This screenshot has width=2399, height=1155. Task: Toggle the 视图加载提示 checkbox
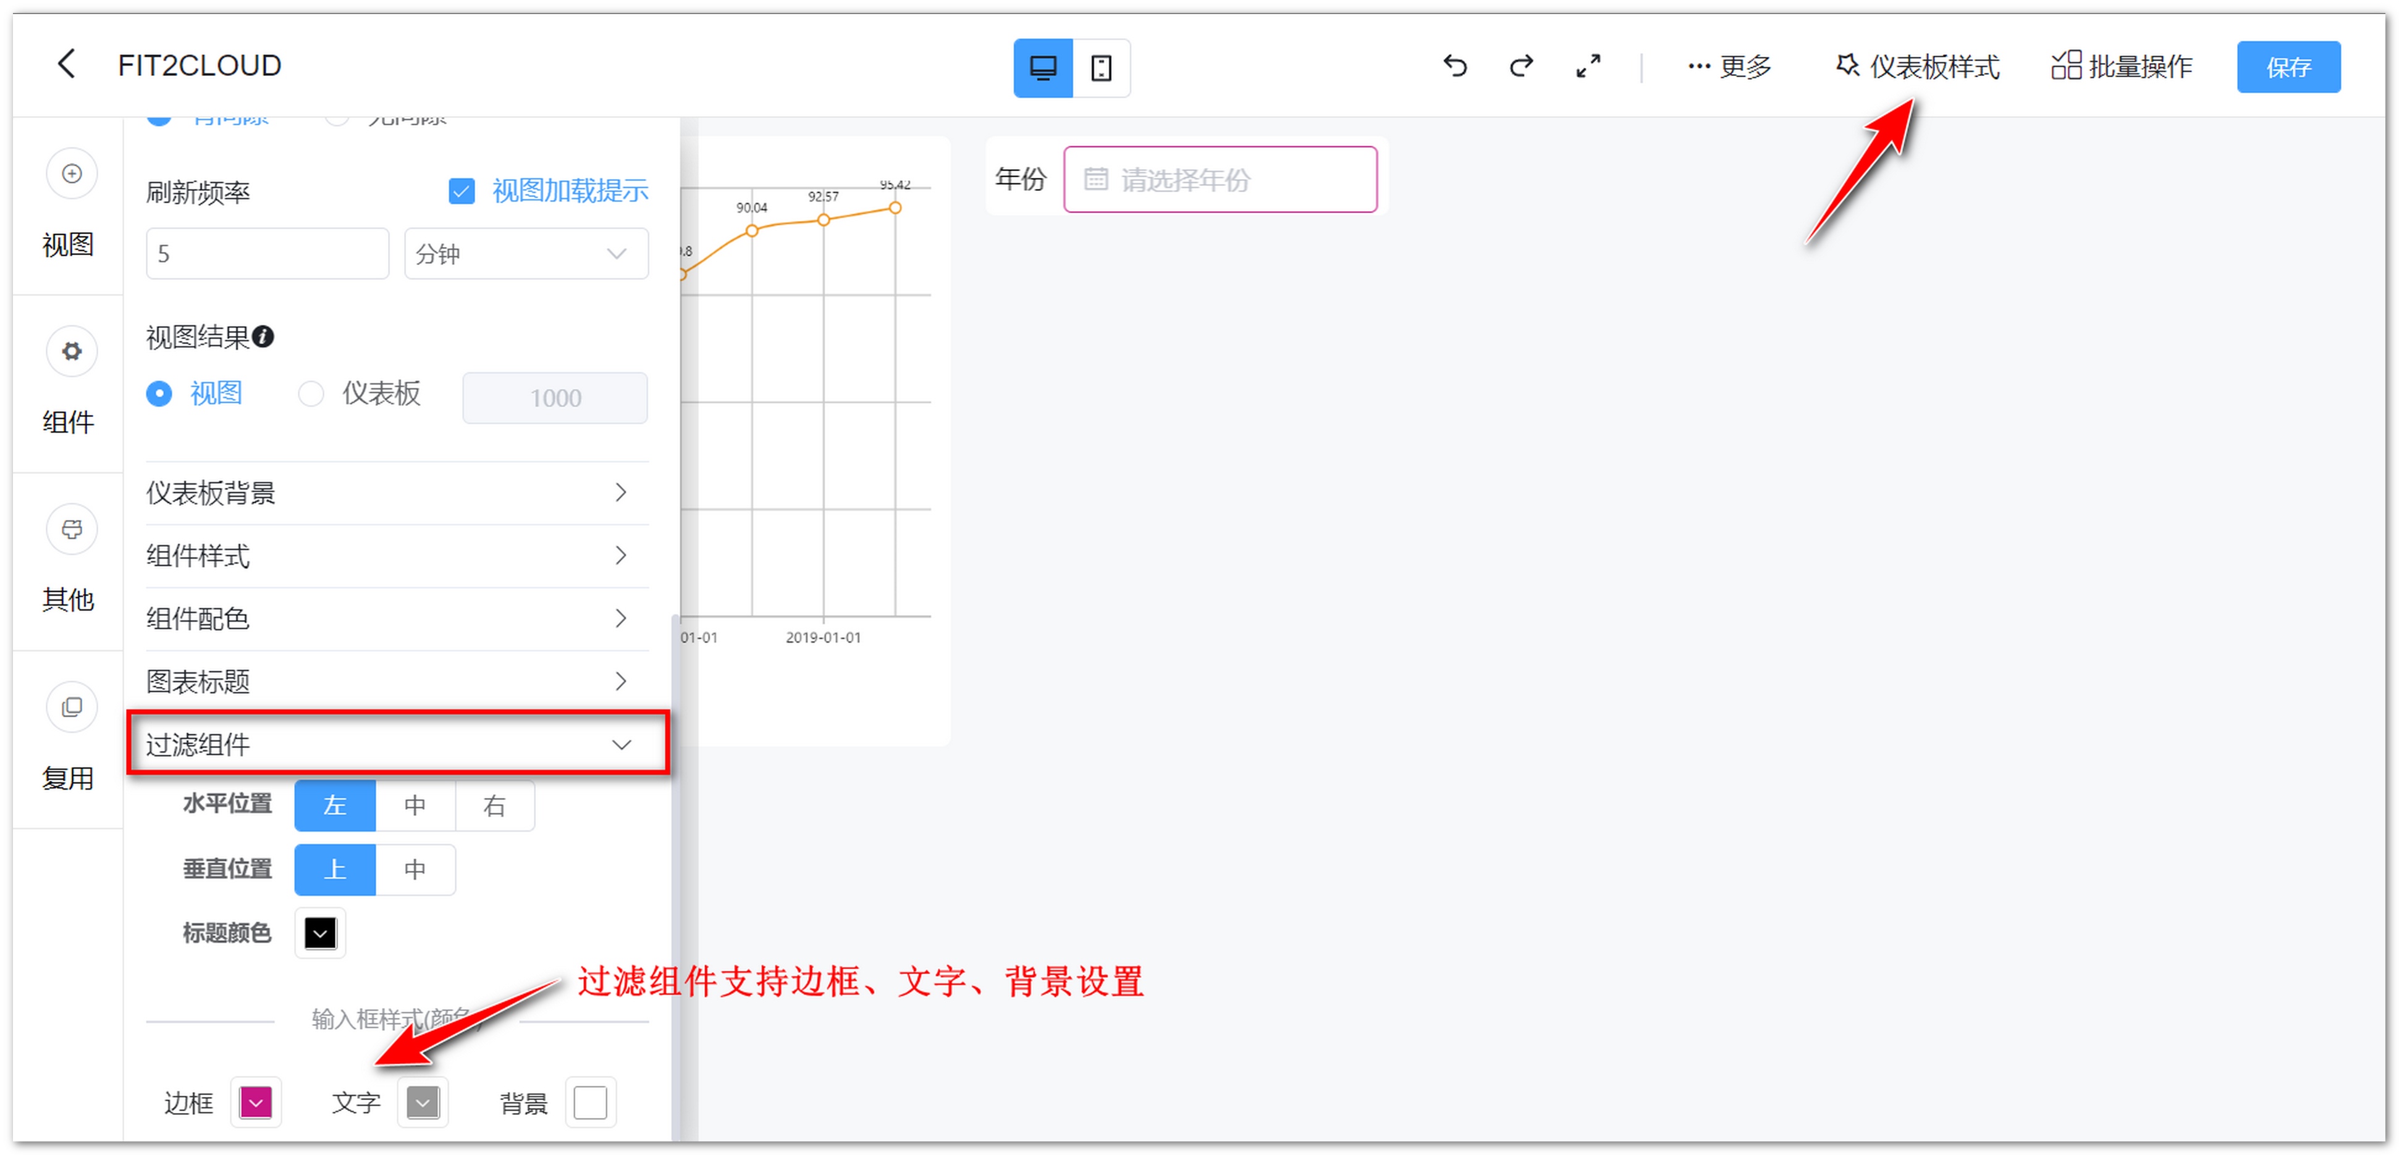461,192
